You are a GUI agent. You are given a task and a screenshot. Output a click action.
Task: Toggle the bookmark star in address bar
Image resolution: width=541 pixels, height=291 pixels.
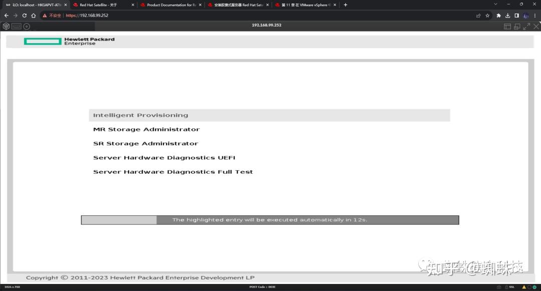click(x=487, y=15)
